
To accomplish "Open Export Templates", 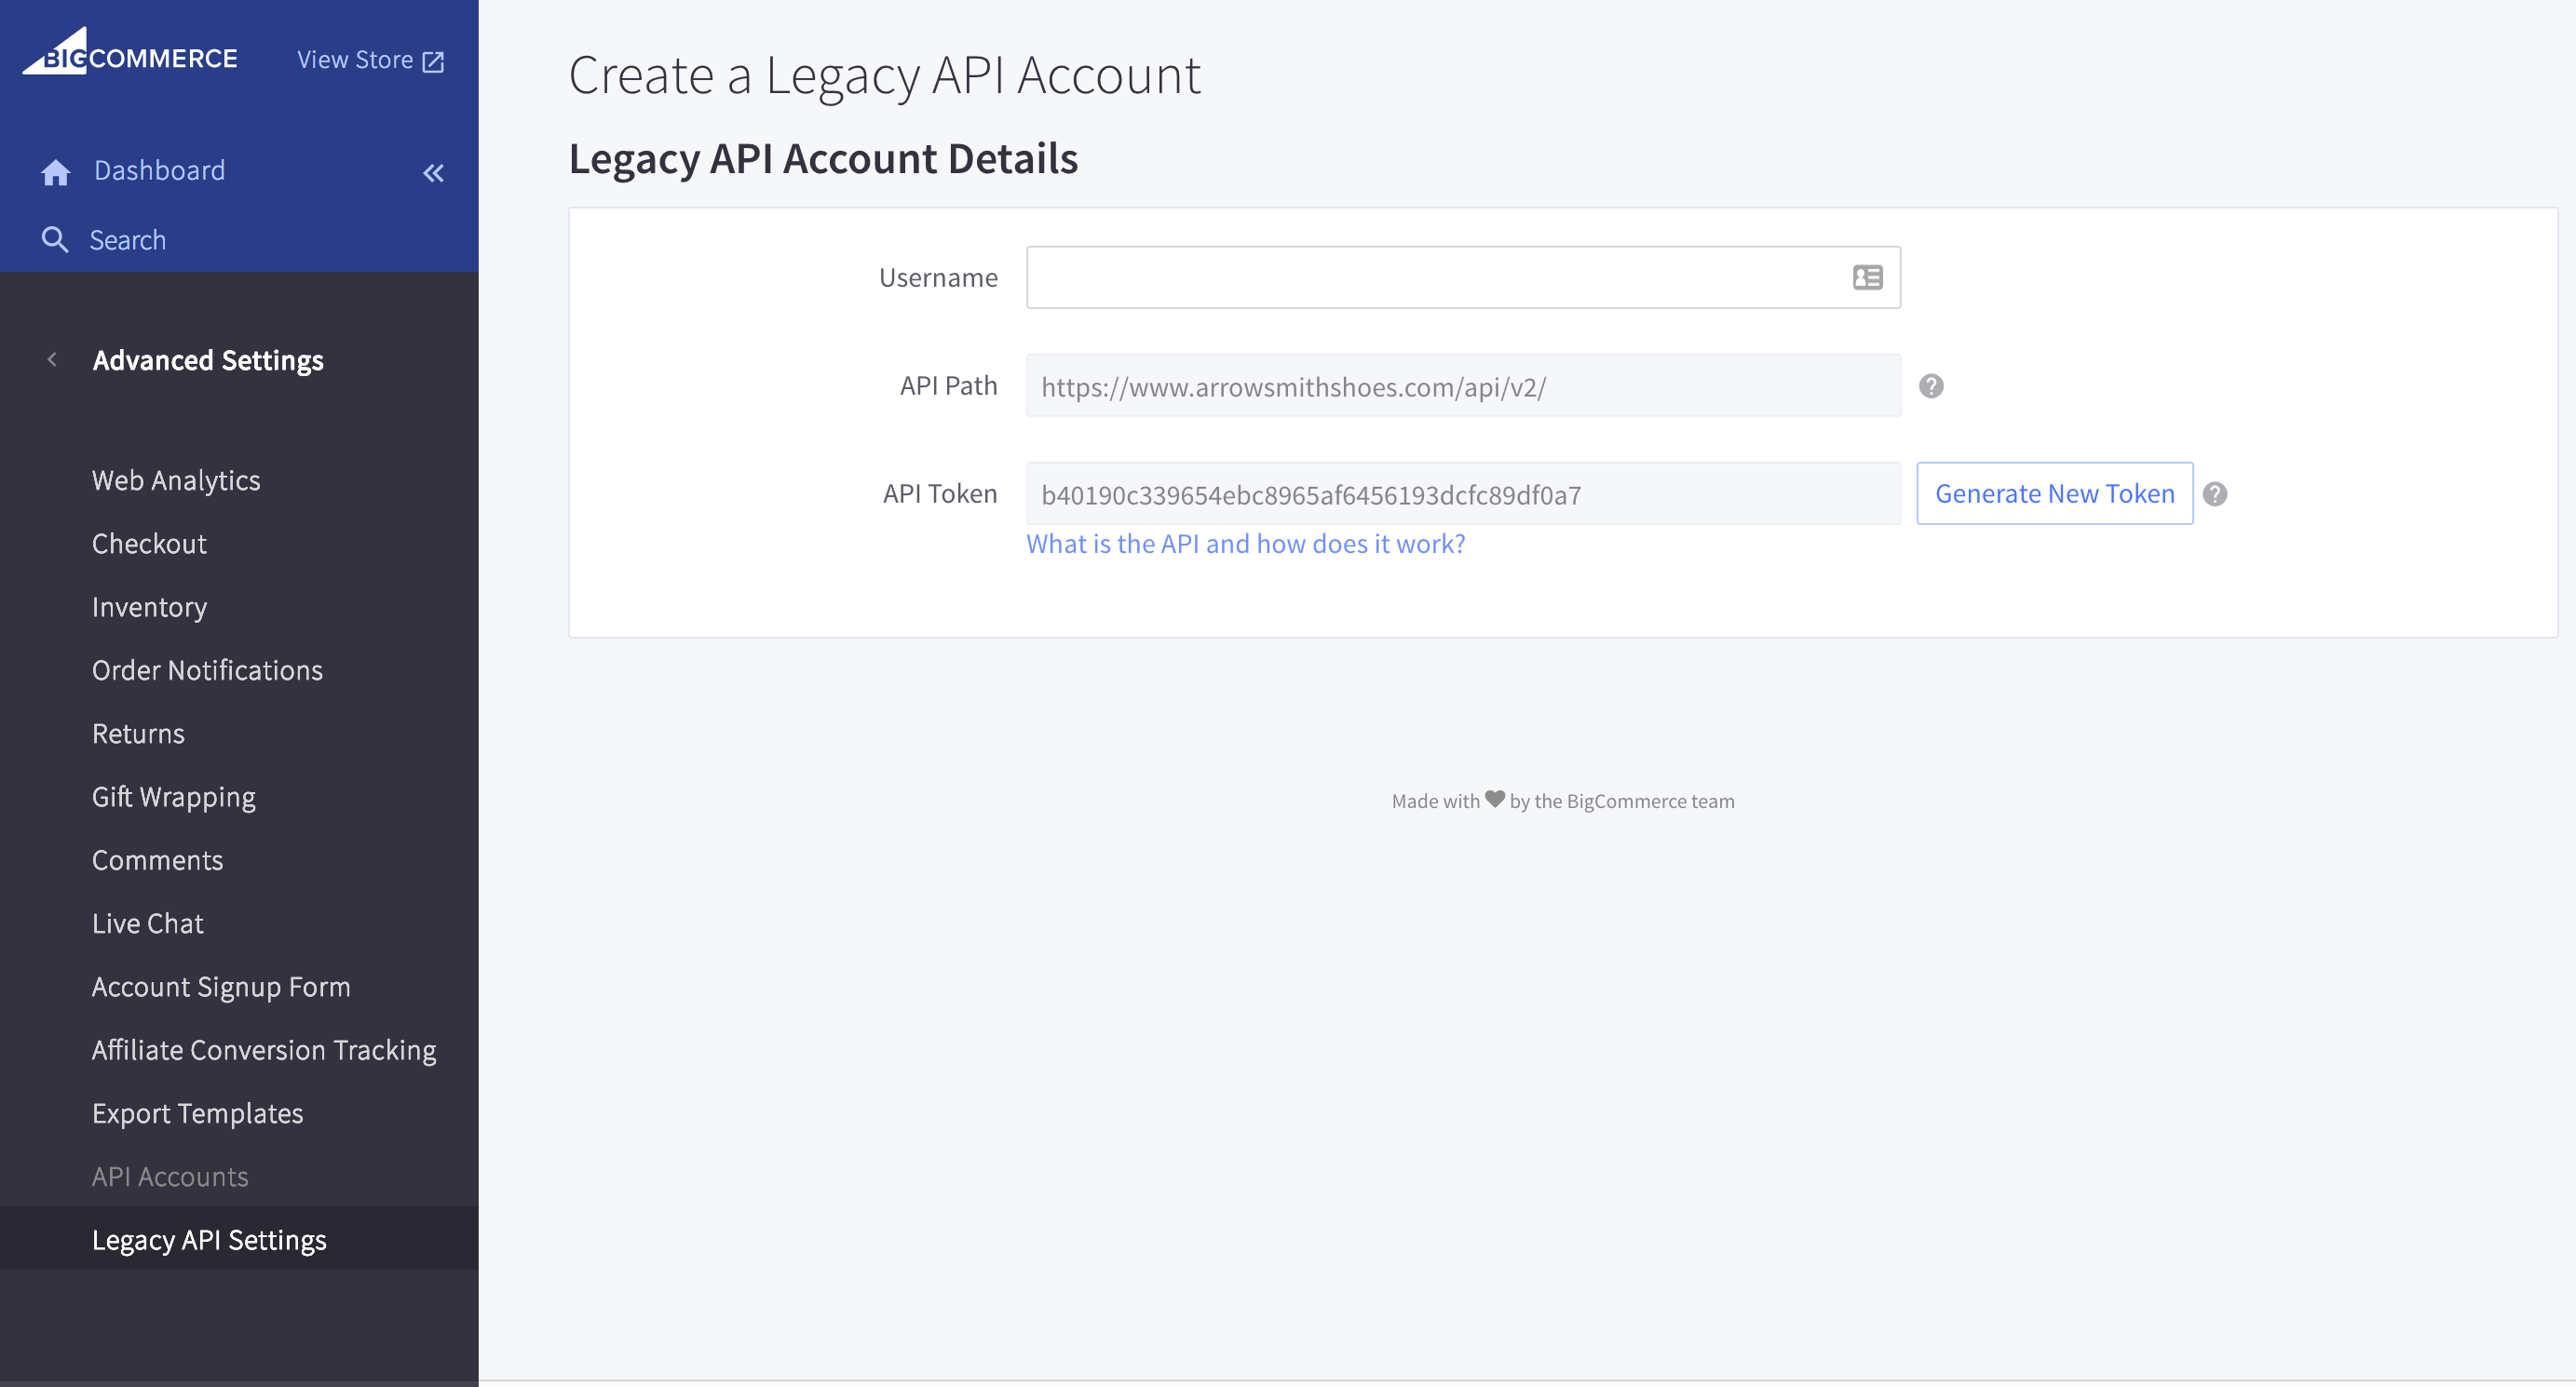I will coord(197,1112).
